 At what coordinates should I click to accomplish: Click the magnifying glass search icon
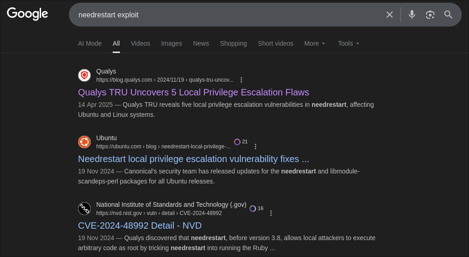[448, 15]
